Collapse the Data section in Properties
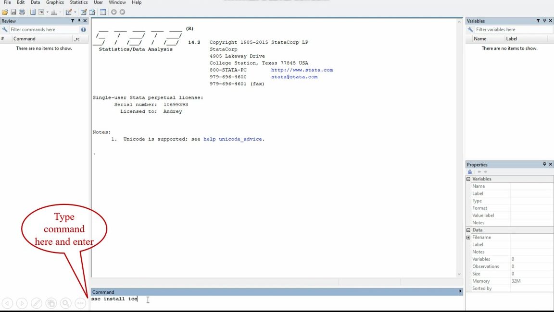The width and height of the screenshot is (554, 312). click(x=468, y=230)
